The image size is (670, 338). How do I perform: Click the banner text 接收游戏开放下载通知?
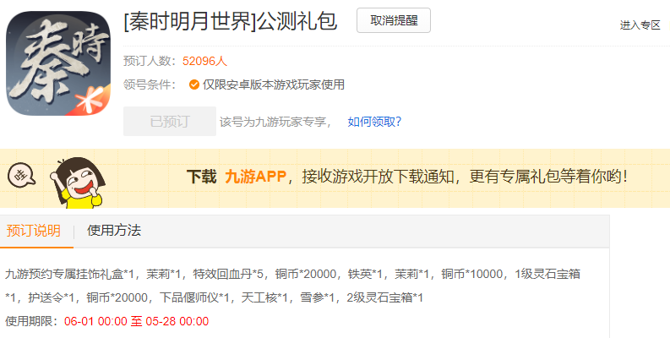[378, 176]
